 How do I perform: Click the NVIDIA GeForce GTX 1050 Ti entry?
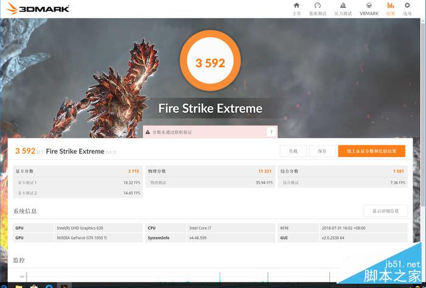point(82,237)
